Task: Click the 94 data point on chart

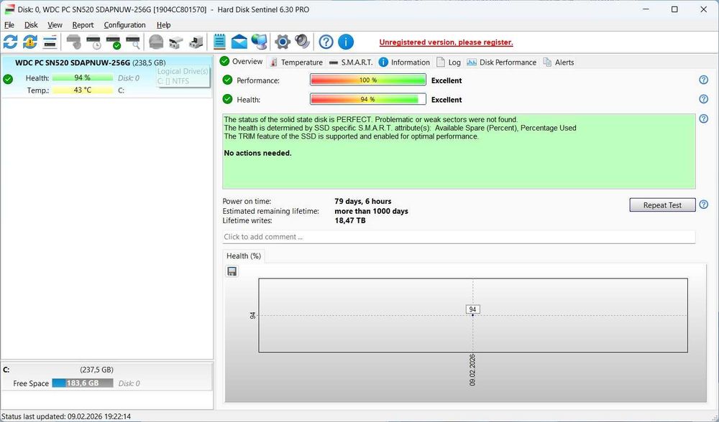Action: click(472, 315)
